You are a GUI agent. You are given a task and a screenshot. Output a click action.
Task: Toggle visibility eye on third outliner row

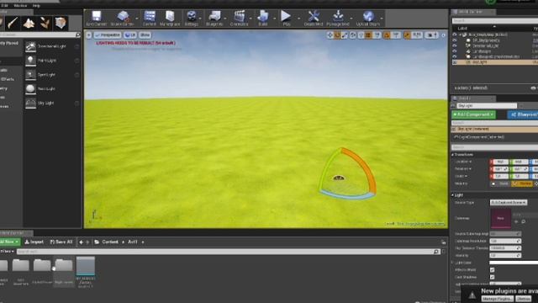click(455, 45)
